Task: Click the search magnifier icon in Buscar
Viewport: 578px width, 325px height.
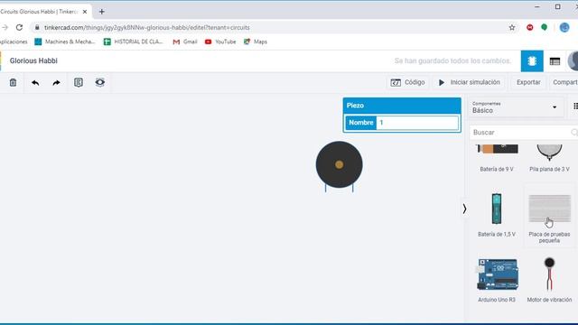Action: point(574,133)
